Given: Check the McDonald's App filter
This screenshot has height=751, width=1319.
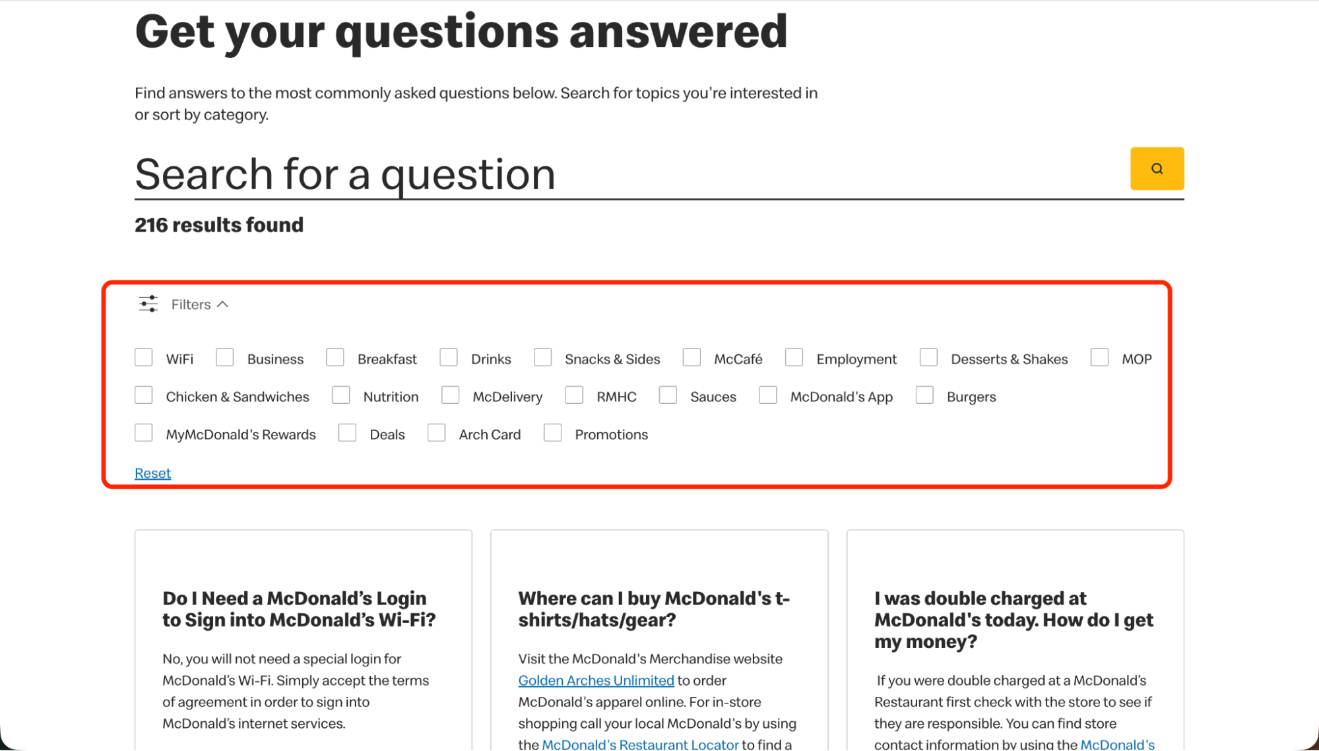Looking at the screenshot, I should [767, 395].
